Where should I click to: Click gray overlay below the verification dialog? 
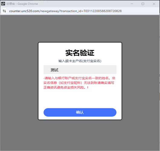point(80,135)
